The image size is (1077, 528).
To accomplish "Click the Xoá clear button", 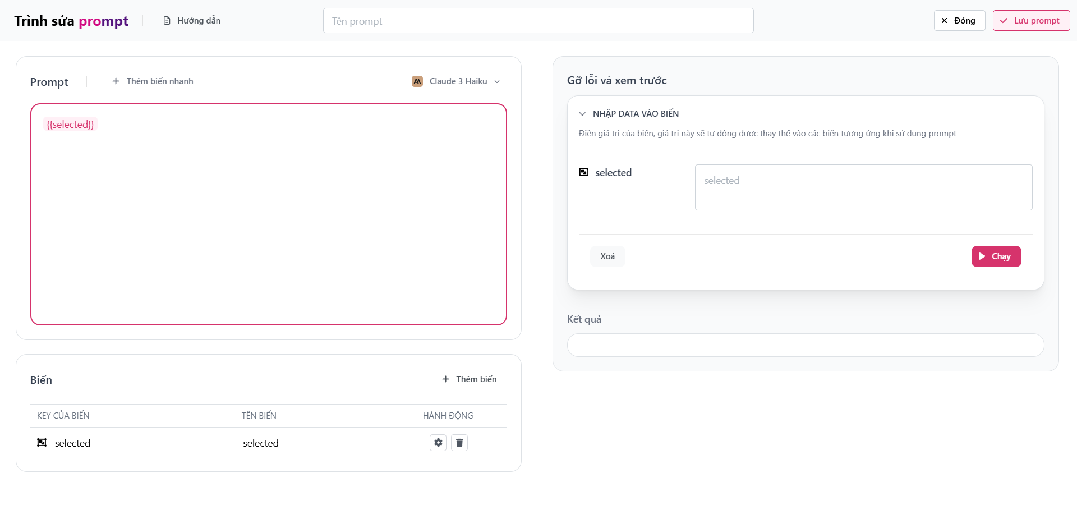I will [607, 256].
